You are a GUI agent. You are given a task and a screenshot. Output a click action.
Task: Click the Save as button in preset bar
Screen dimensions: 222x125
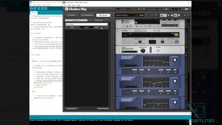pyautogui.click(x=141, y=15)
